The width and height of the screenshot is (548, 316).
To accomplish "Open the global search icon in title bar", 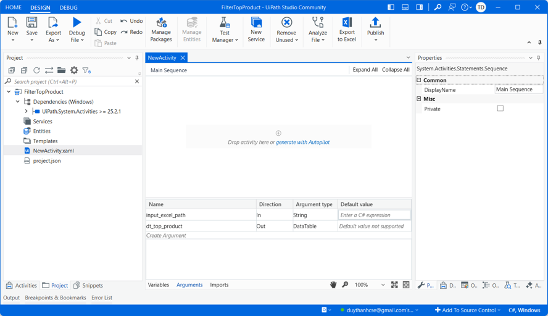I will coord(438,7).
